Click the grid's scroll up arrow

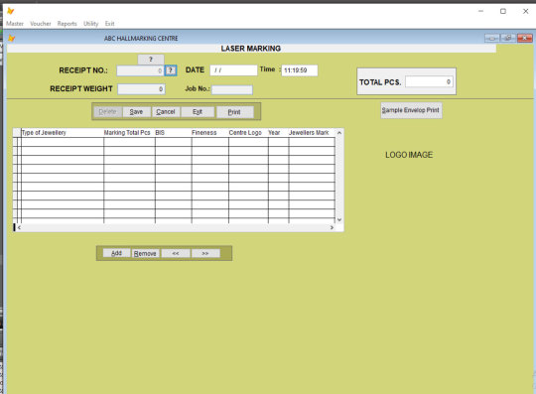[x=339, y=133]
